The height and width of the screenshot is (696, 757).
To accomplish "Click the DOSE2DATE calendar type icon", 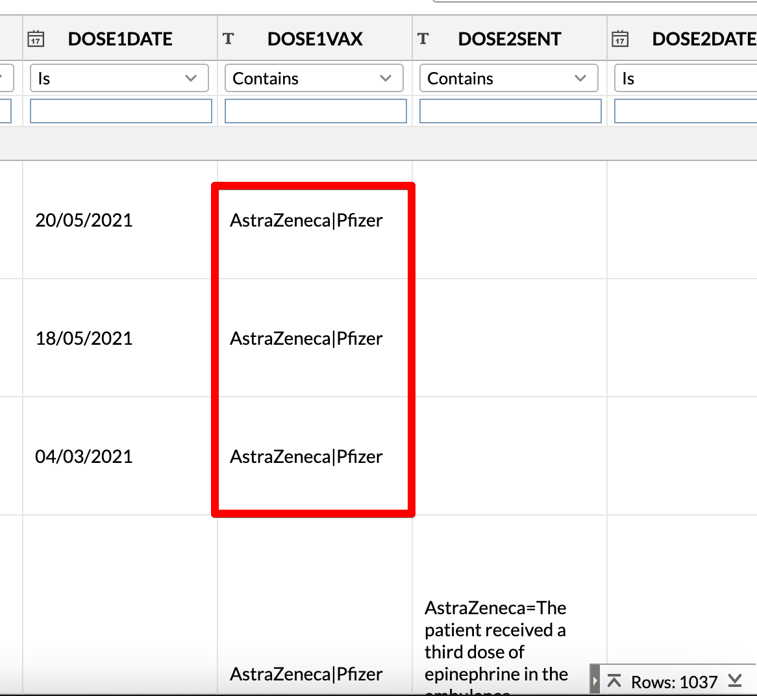I will (620, 39).
